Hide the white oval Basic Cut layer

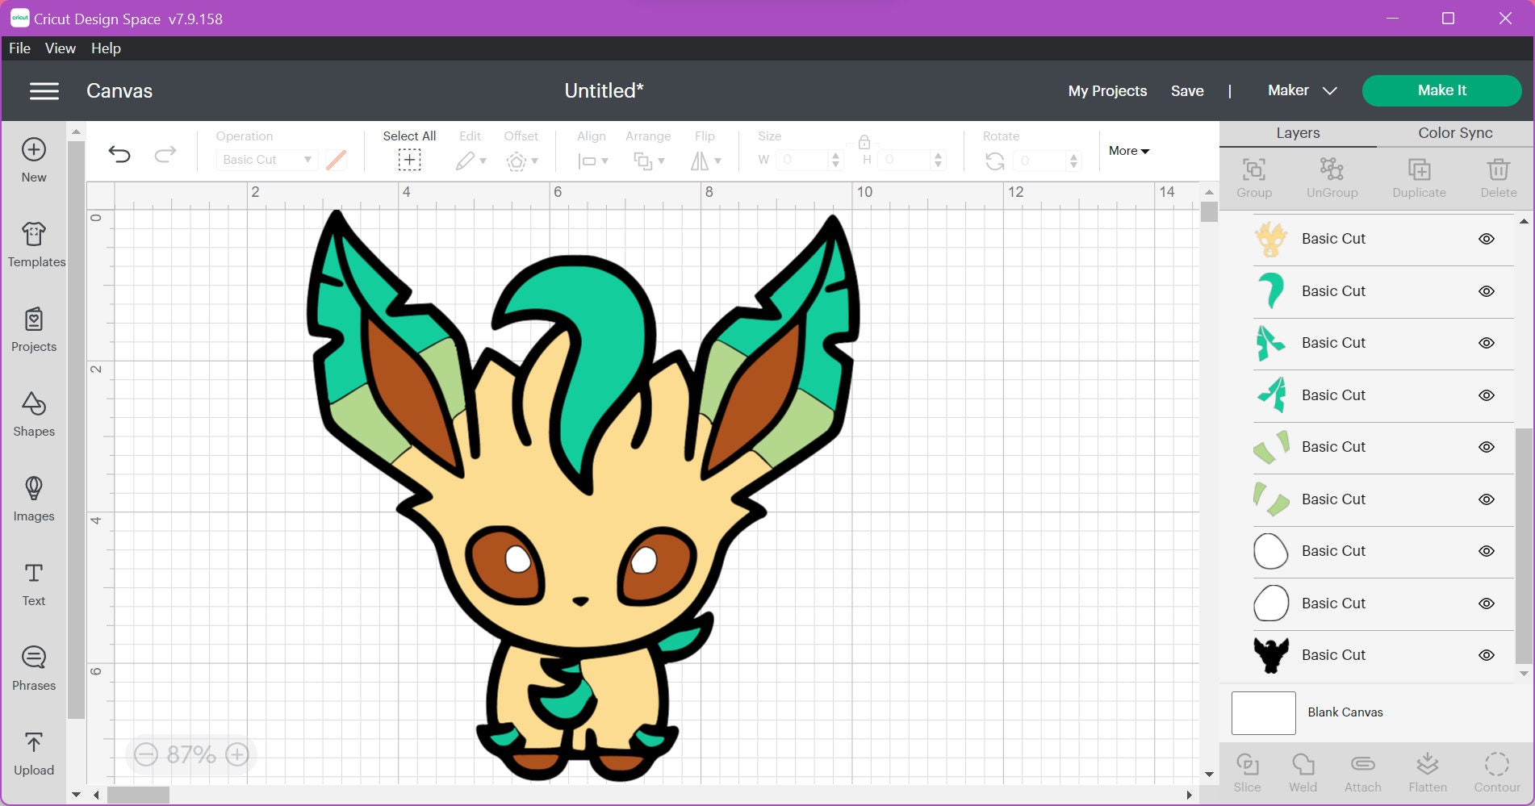click(1487, 551)
